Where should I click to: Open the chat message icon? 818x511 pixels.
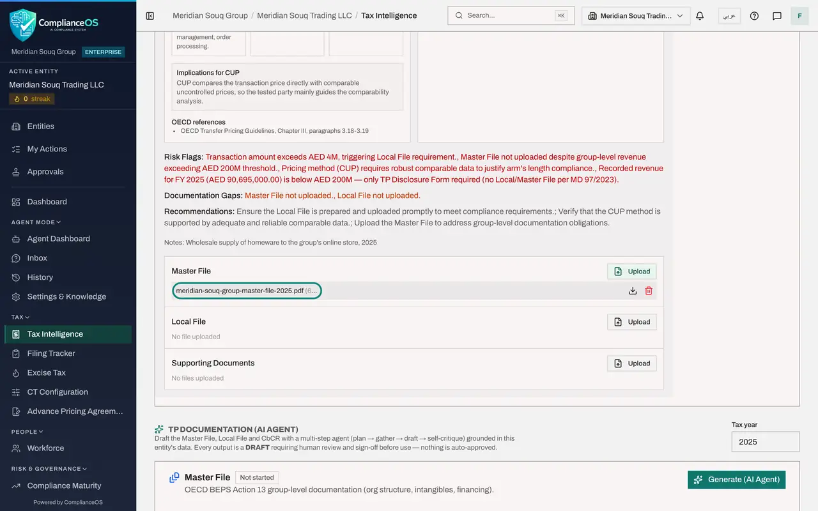click(x=777, y=16)
